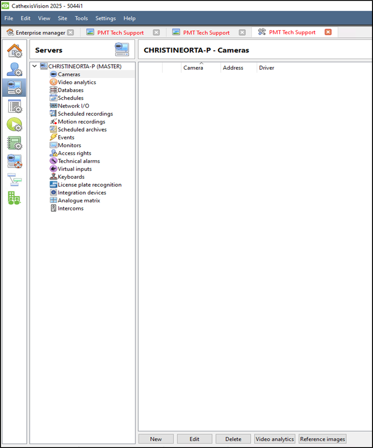Open the View menu

coord(44,18)
